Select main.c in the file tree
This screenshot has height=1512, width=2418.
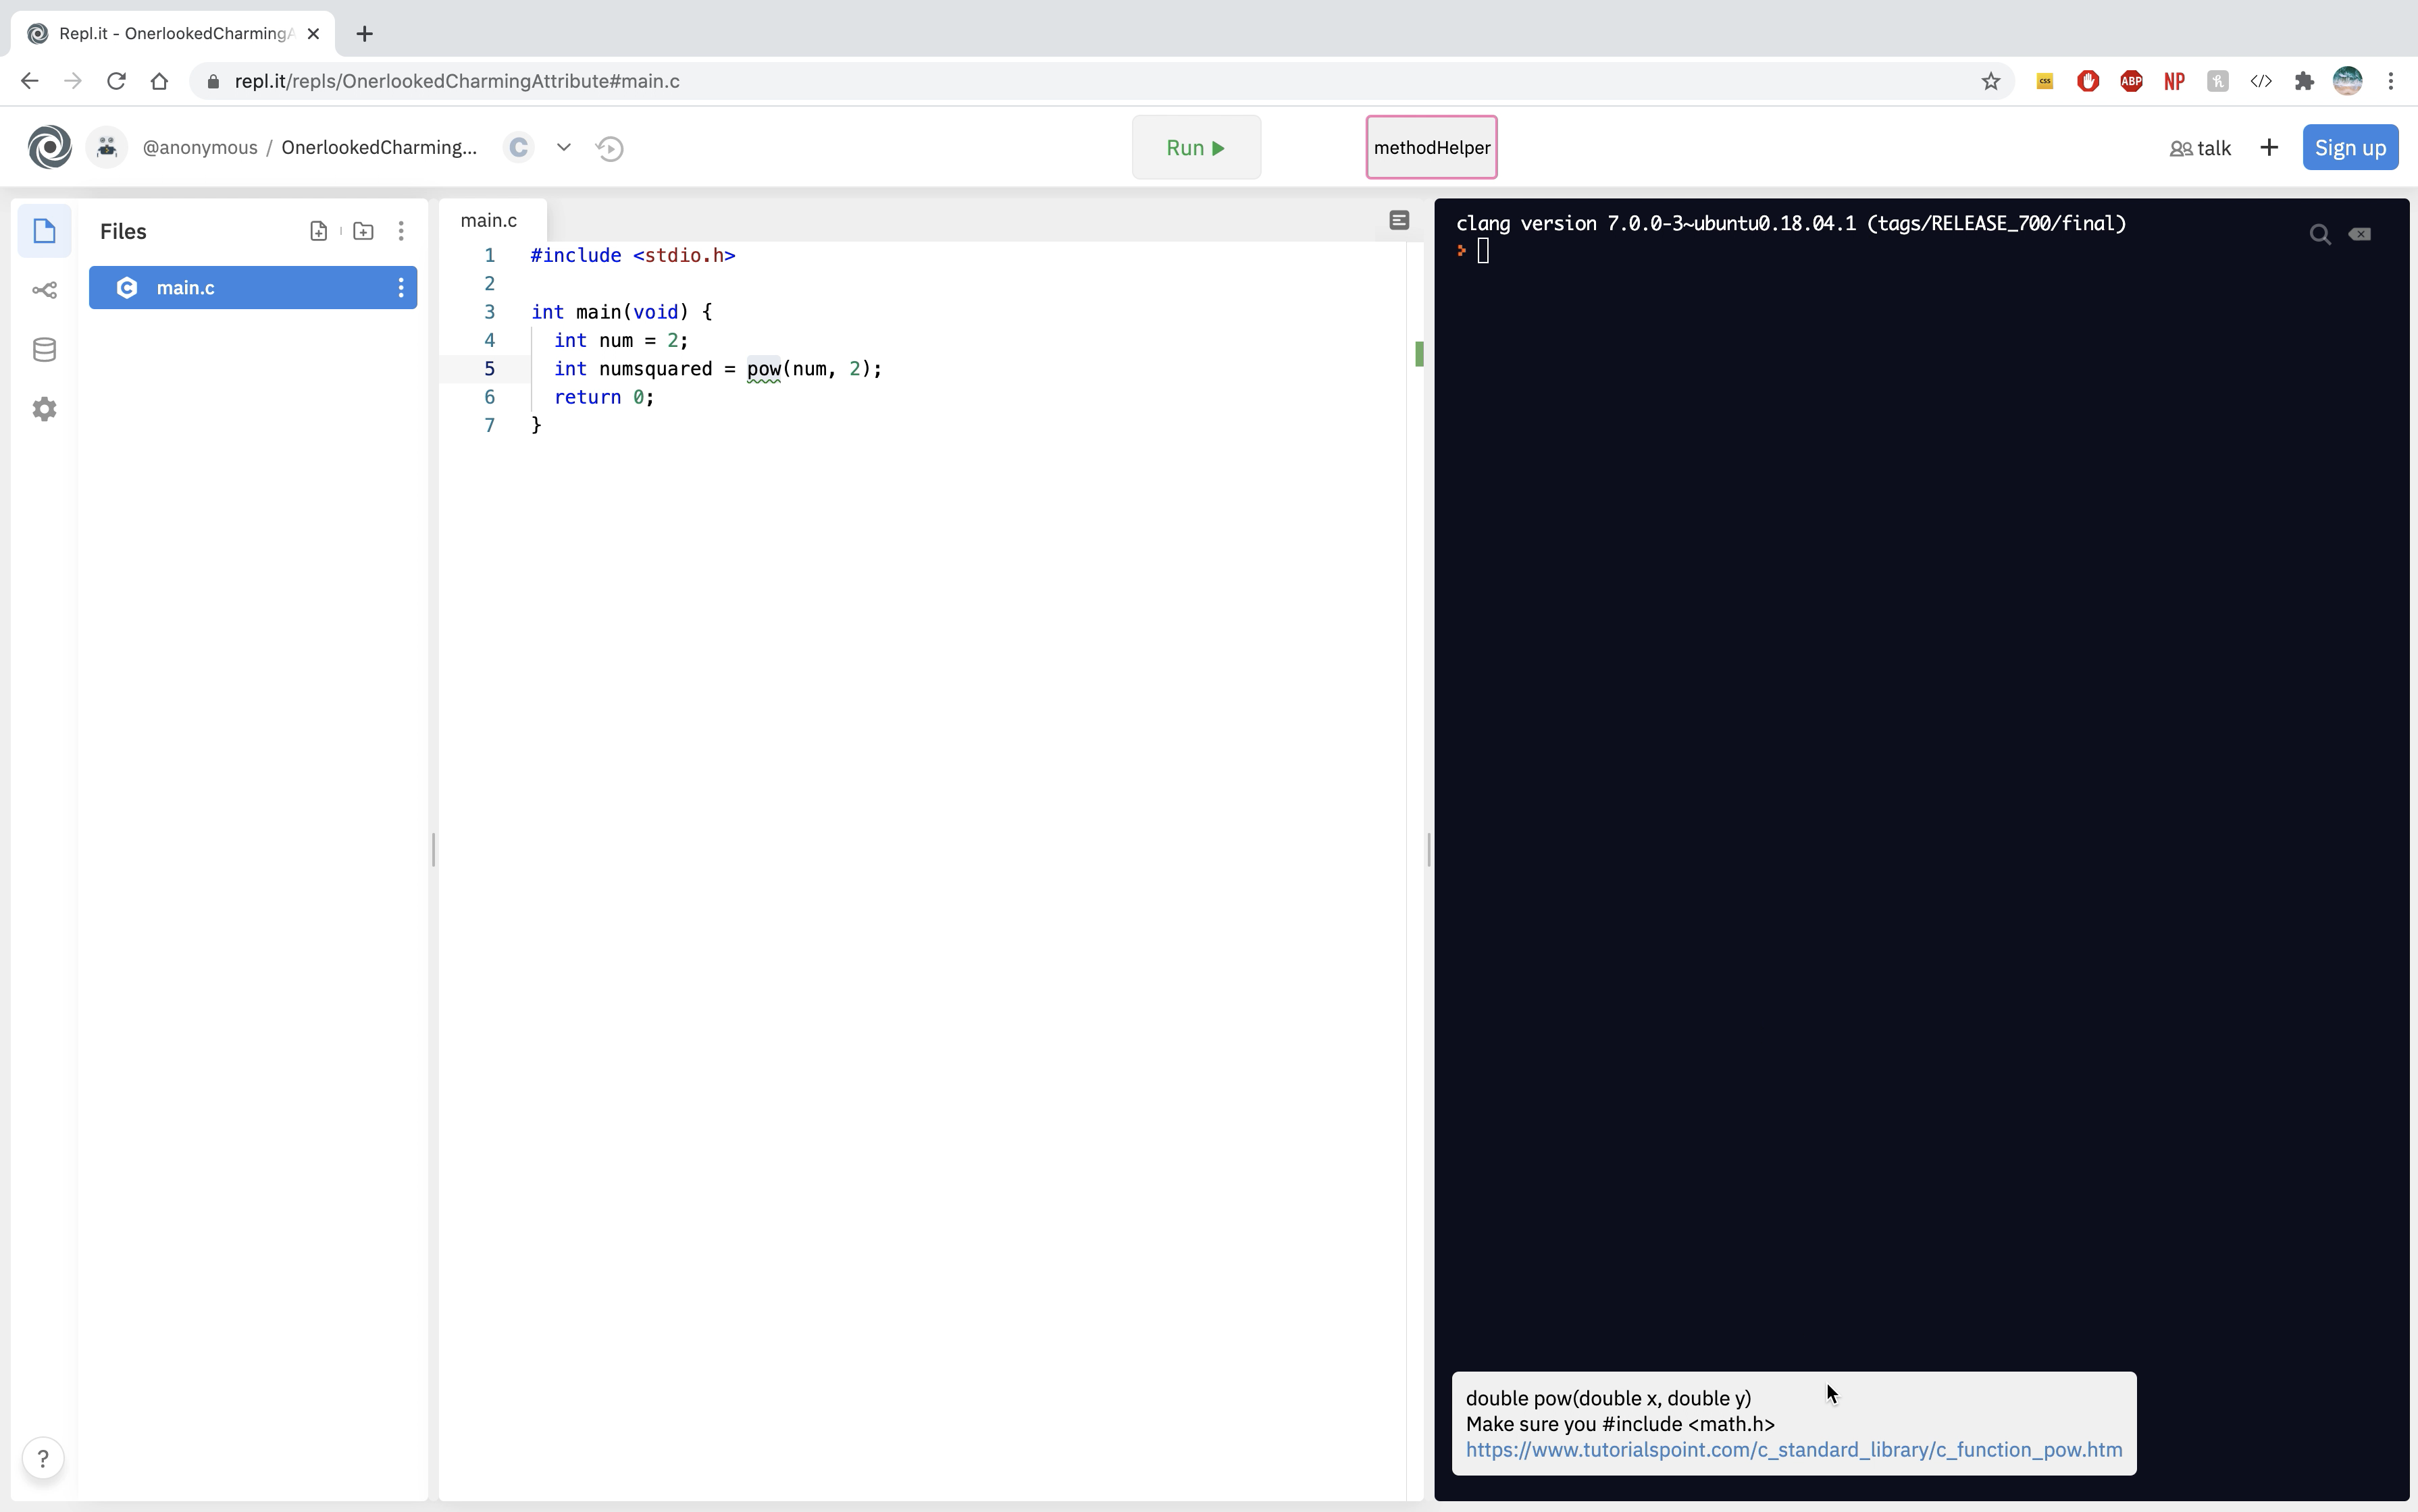pos(186,288)
